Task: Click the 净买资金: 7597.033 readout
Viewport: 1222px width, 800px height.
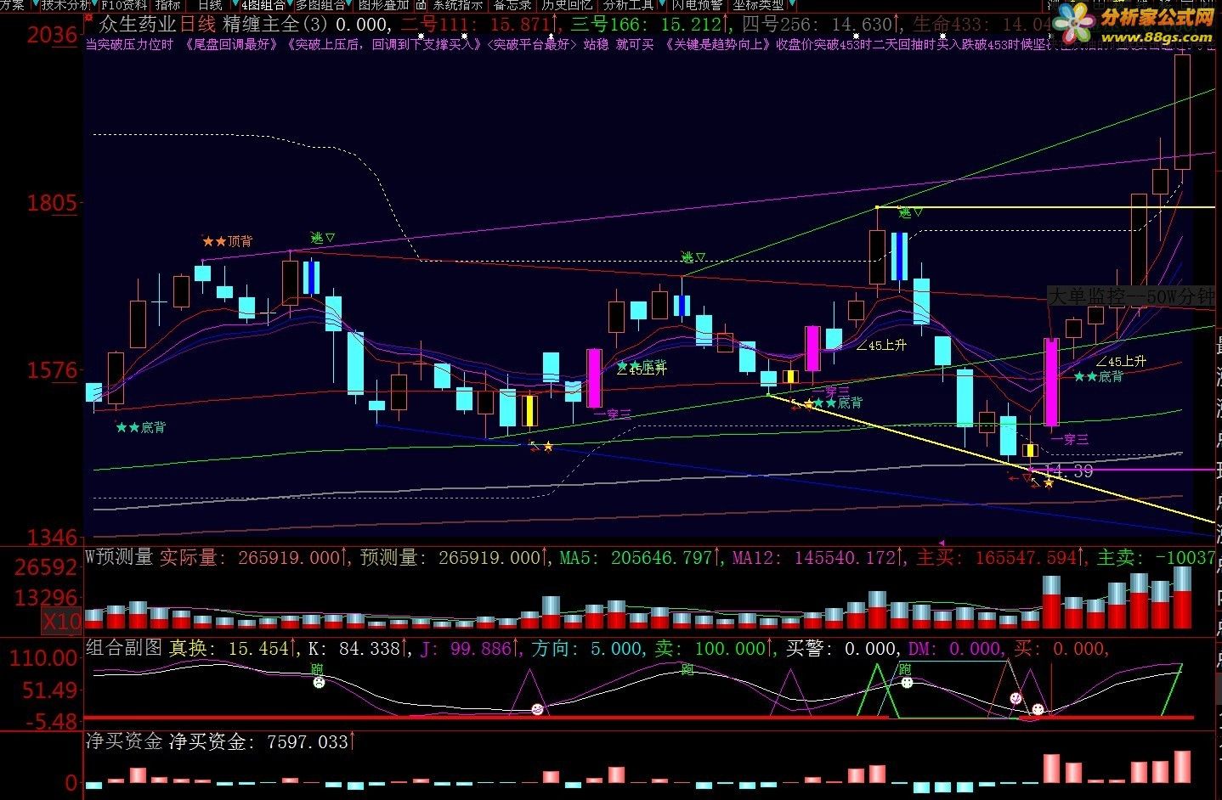Action: pyautogui.click(x=259, y=741)
